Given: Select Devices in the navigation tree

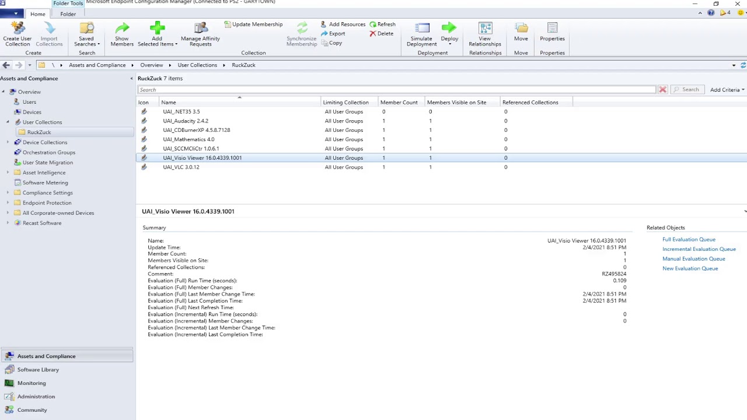Looking at the screenshot, I should 32,112.
